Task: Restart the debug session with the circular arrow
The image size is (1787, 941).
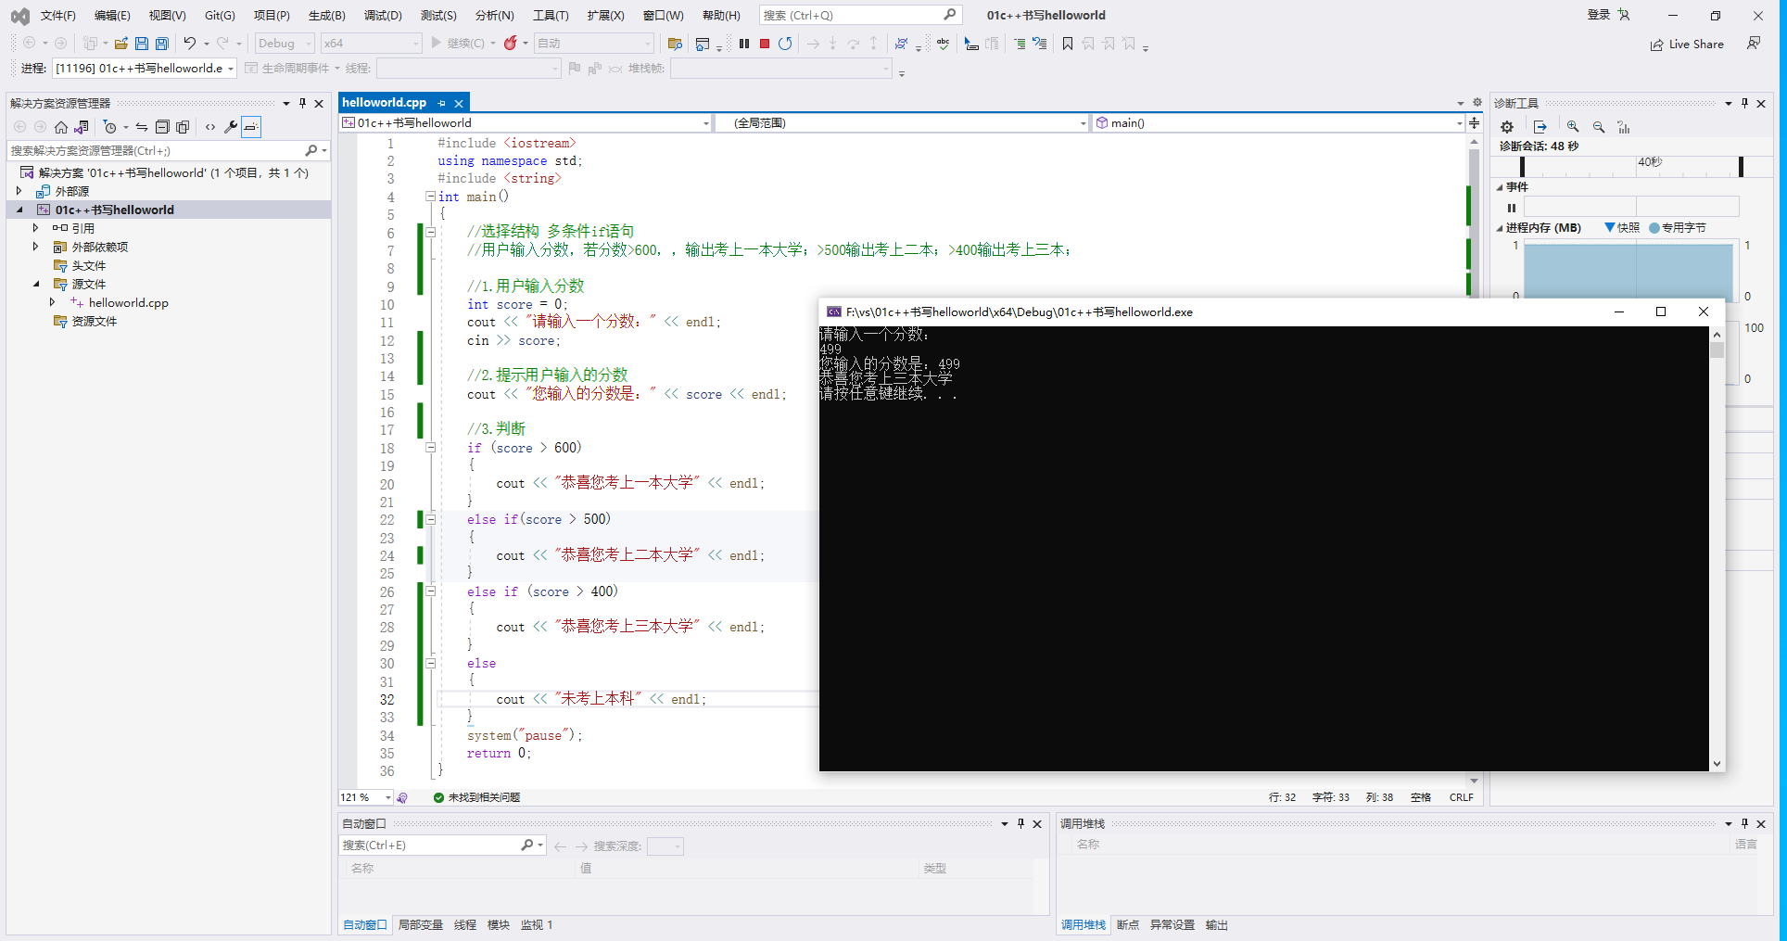Action: pos(785,44)
